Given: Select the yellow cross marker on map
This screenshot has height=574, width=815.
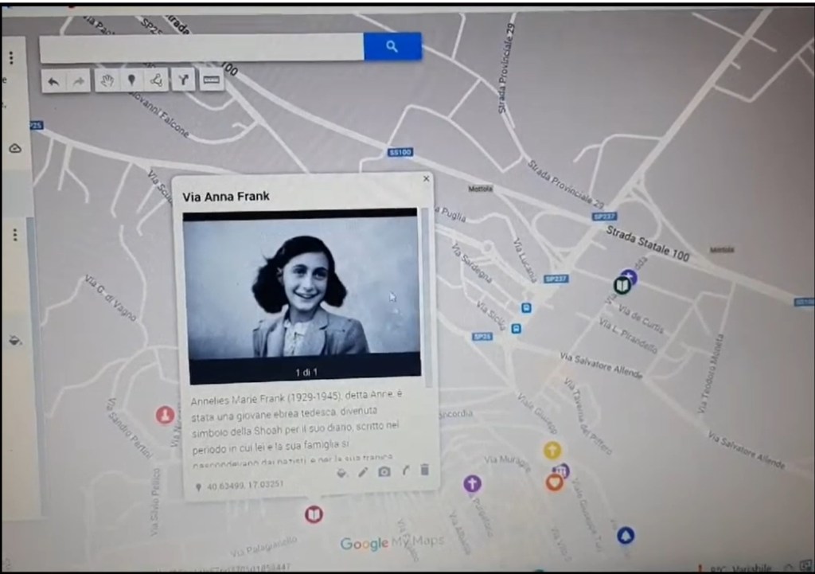Looking at the screenshot, I should (x=552, y=451).
